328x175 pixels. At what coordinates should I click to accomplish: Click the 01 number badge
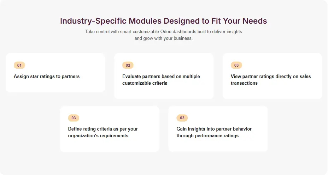[19, 65]
